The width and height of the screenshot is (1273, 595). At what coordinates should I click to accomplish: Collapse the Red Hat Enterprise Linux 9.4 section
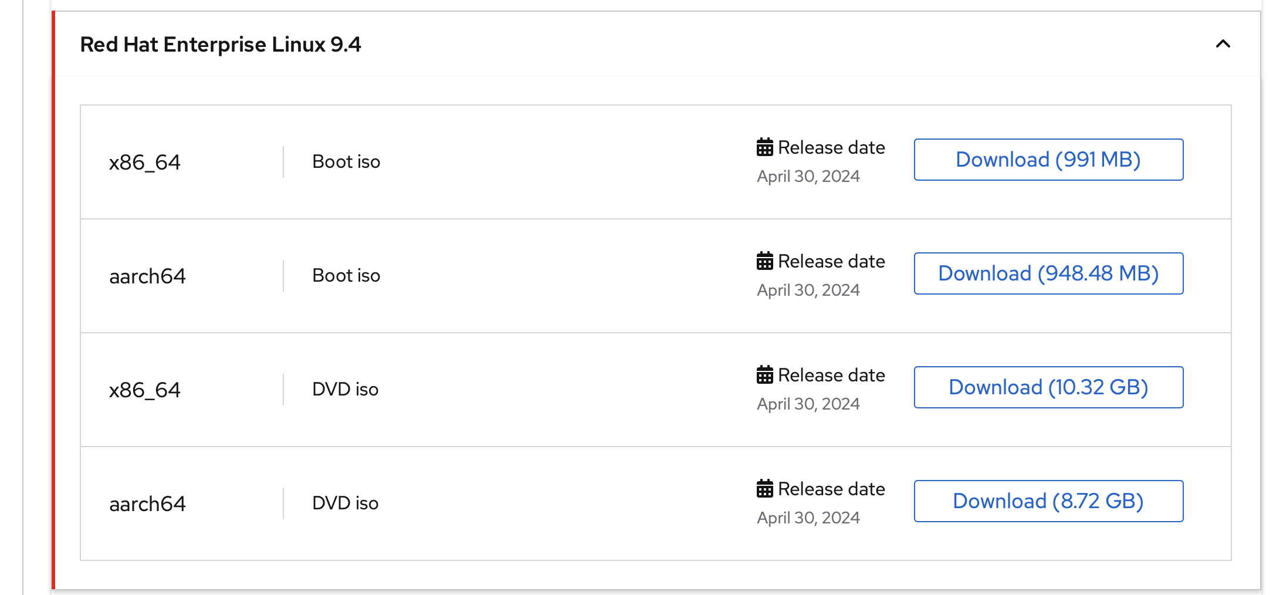pos(1223,44)
